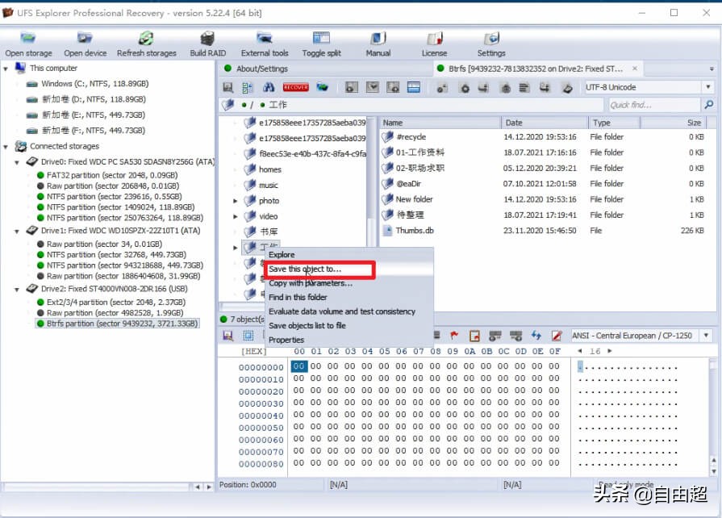
Task: Expand the photo folder in tree
Action: point(236,201)
